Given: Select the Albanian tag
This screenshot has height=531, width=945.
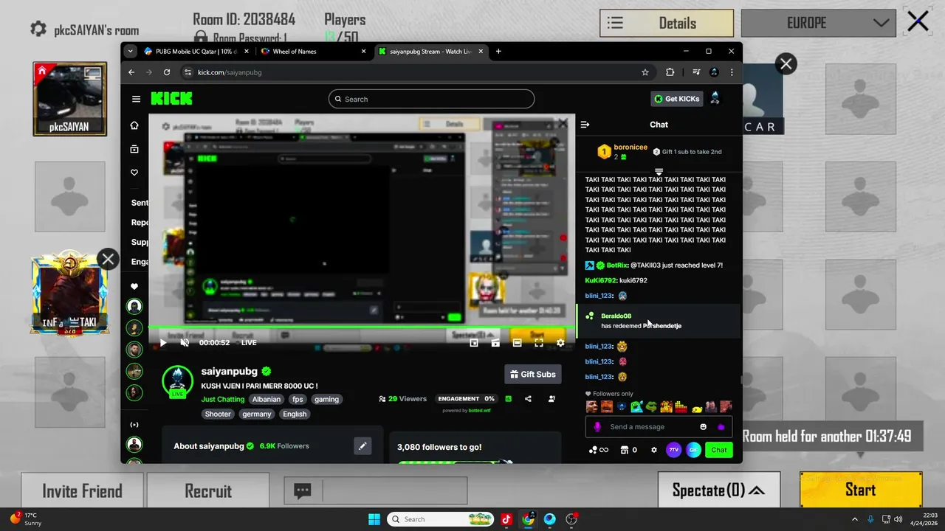Looking at the screenshot, I should (x=267, y=399).
